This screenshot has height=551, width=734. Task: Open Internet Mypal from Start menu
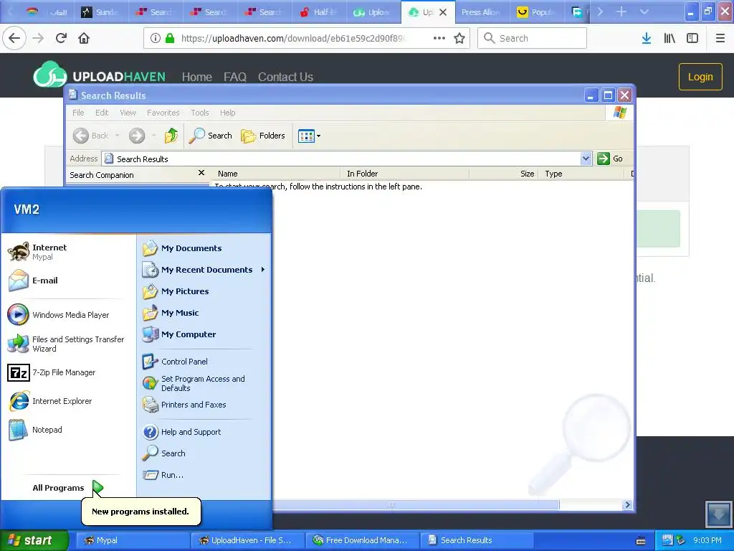pyautogui.click(x=39, y=252)
